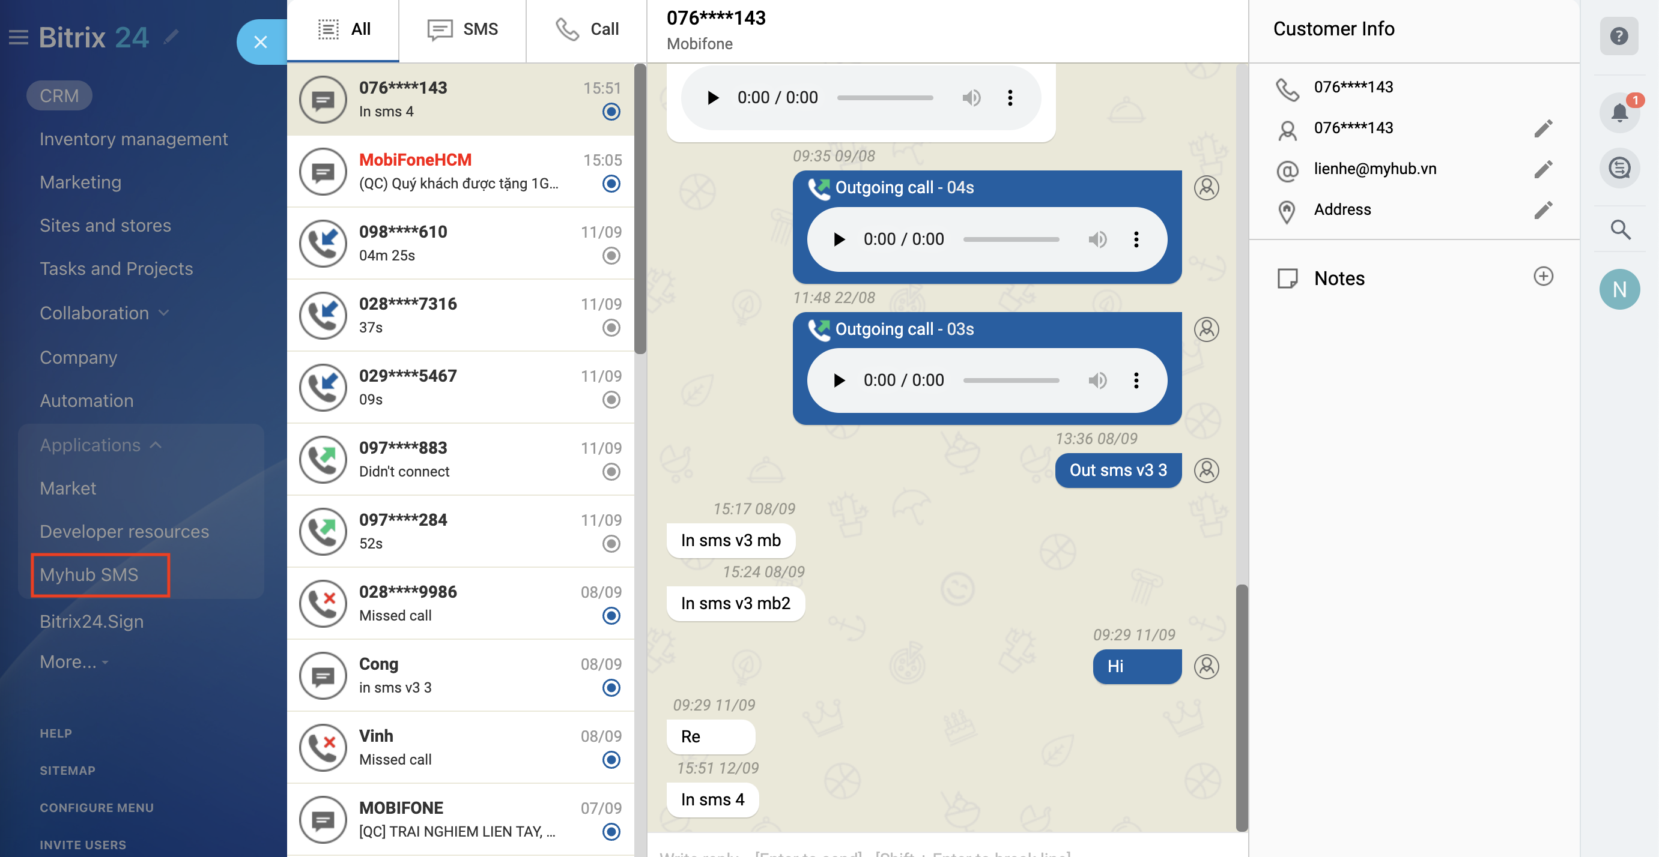
Task: Open Myhub SMS in the sidebar
Action: click(x=89, y=574)
